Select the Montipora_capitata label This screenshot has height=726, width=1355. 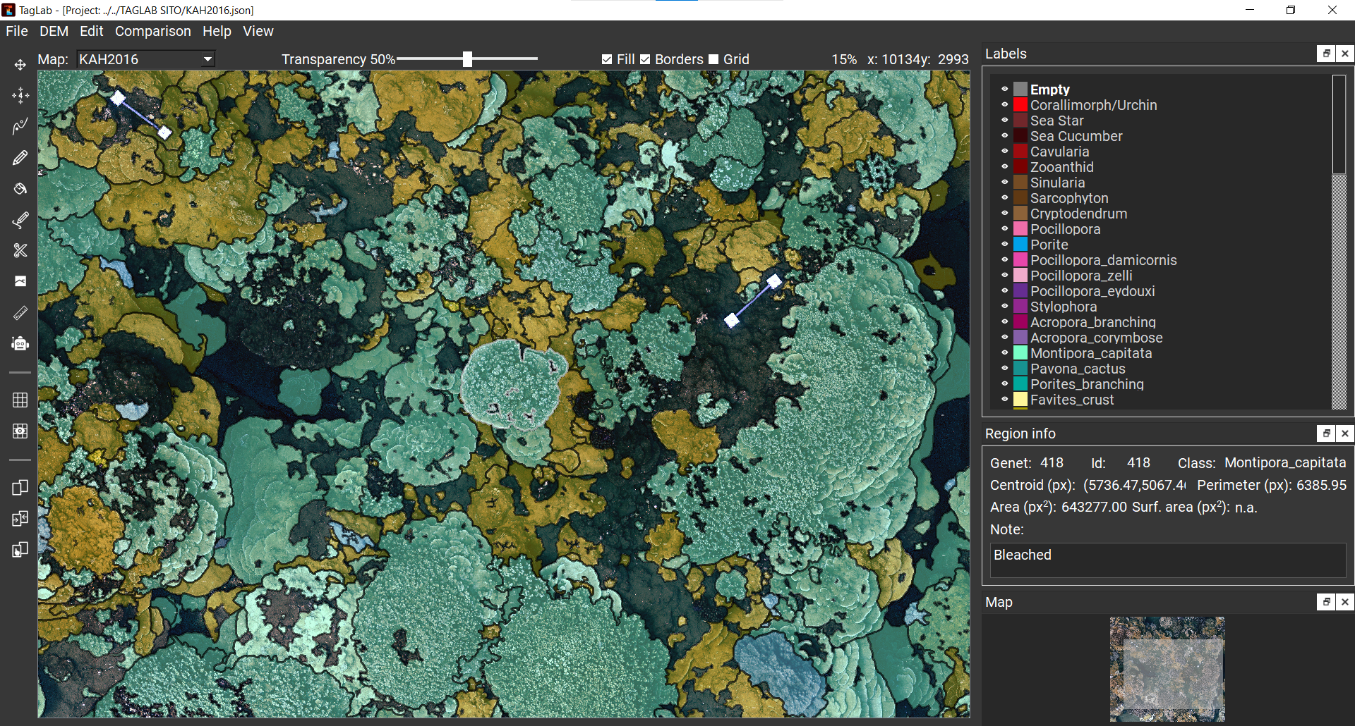click(1090, 353)
